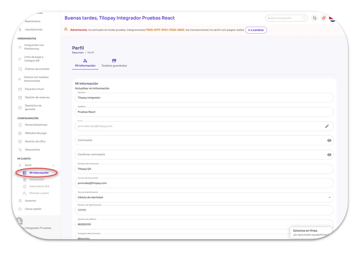Click the Perfil person icon in sidebar
This screenshot has width=359, height=255.
tap(20, 165)
